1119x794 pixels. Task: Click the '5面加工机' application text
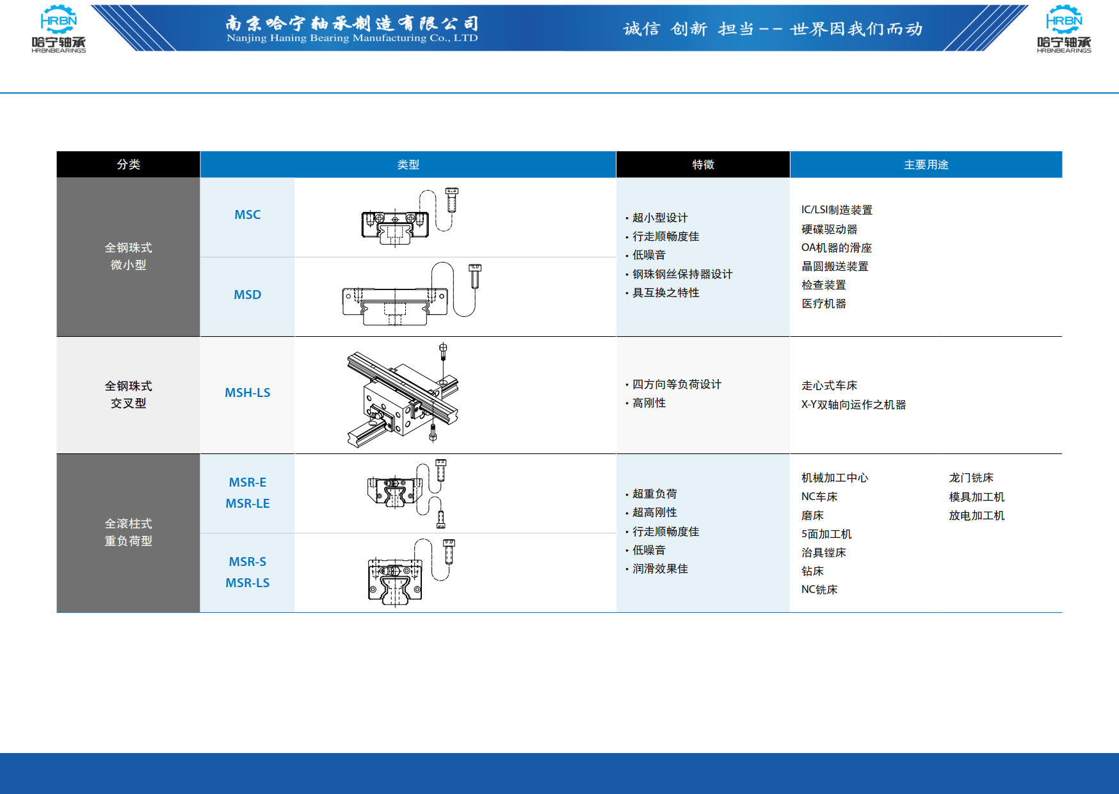pyautogui.click(x=826, y=534)
